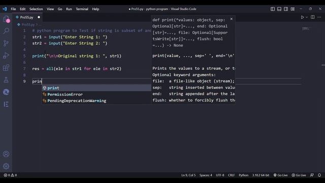The height and width of the screenshot is (183, 325).
Task: Run the Python file with play button
Action: [303, 17]
